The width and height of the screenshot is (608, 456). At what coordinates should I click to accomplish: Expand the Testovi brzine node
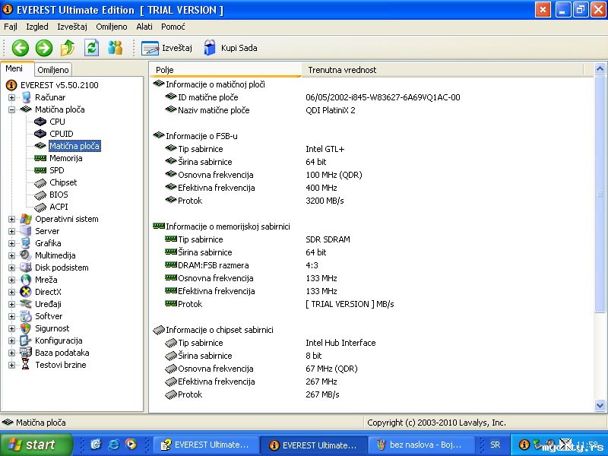click(x=11, y=365)
